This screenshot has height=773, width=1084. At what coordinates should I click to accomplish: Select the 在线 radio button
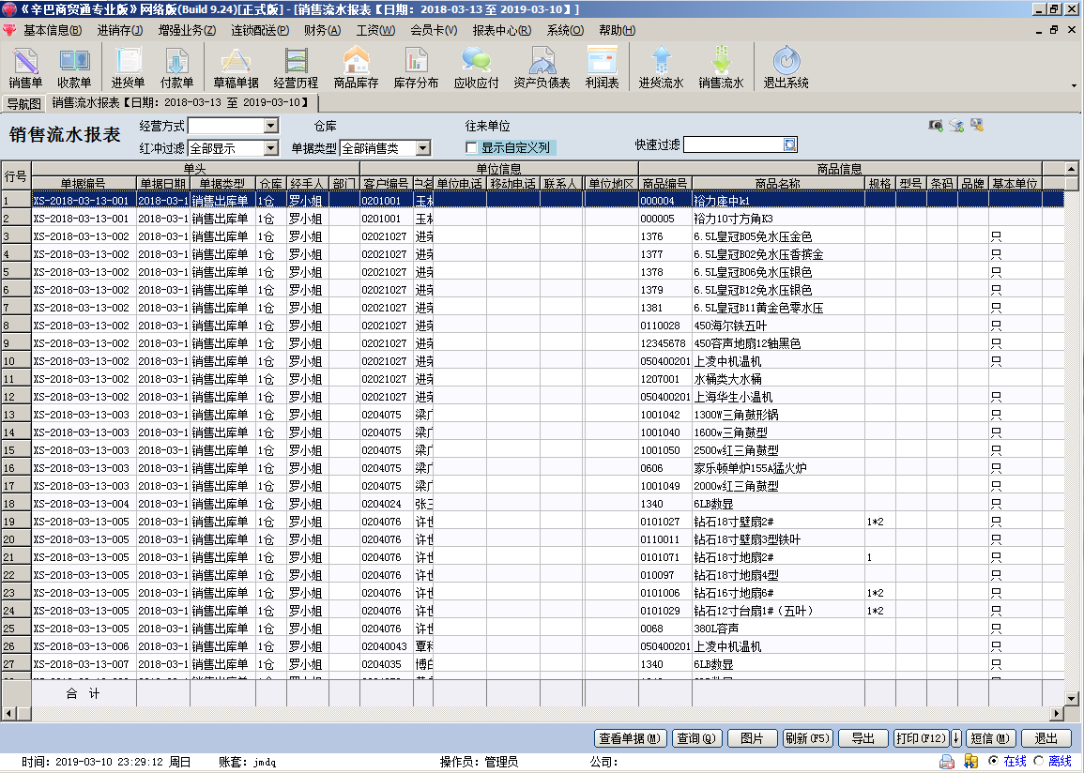pyautogui.click(x=993, y=762)
